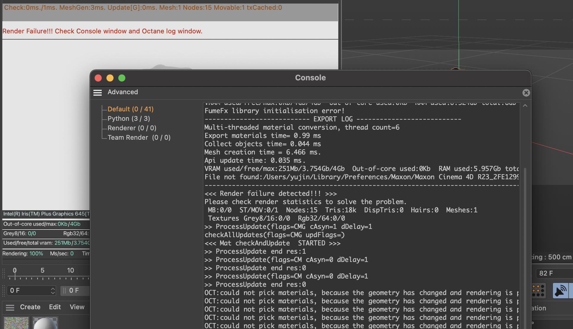573x329 pixels.
Task: Close the Console panel with the X icon
Action: (x=526, y=93)
